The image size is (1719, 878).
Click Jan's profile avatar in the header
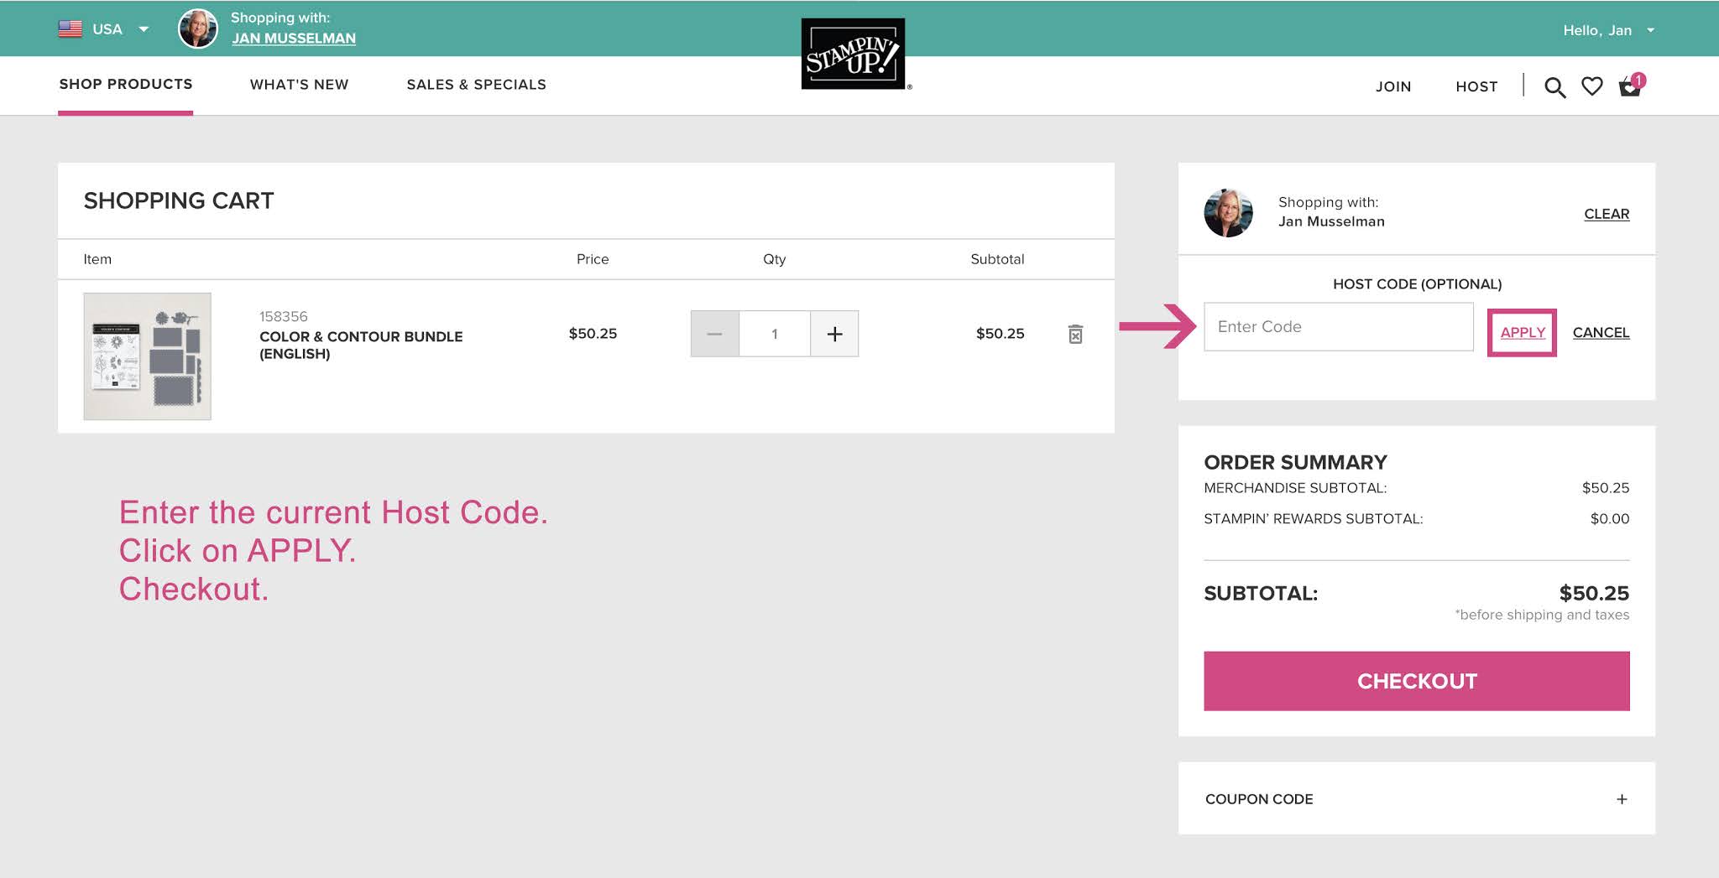point(198,28)
